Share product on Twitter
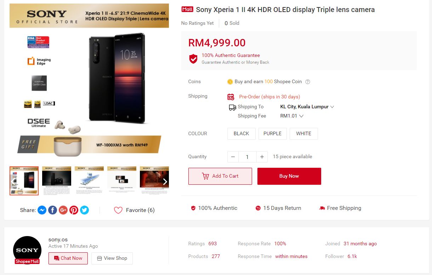This screenshot has height=275, width=432. (84, 210)
